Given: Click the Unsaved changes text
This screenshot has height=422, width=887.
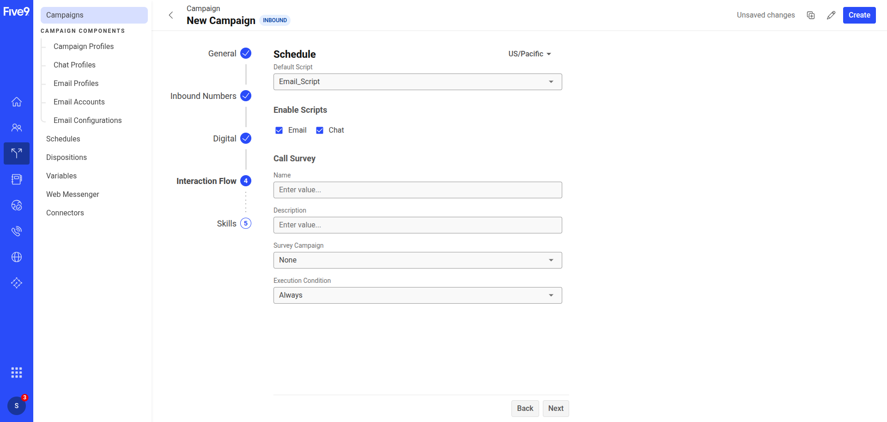Looking at the screenshot, I should tap(766, 15).
